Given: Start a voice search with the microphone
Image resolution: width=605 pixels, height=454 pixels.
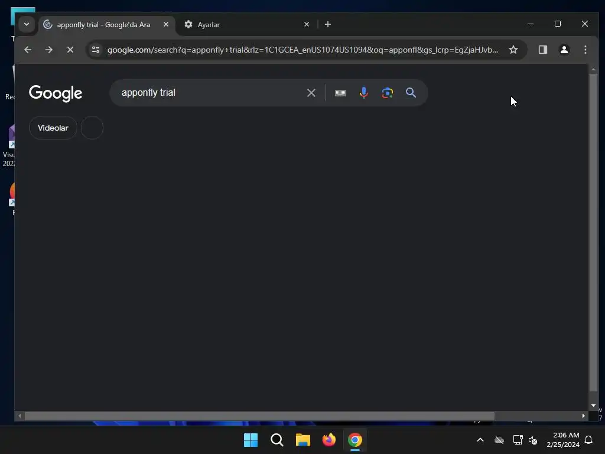Looking at the screenshot, I should [x=363, y=93].
